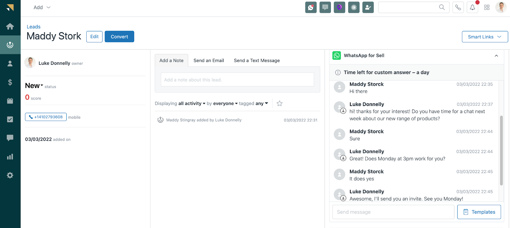
Task: Go to Leads breadcrumb link
Action: click(33, 27)
